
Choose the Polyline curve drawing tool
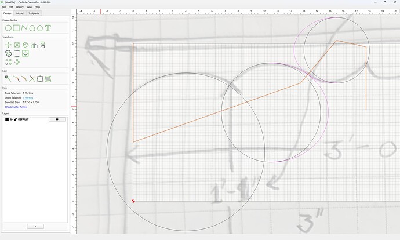24,28
